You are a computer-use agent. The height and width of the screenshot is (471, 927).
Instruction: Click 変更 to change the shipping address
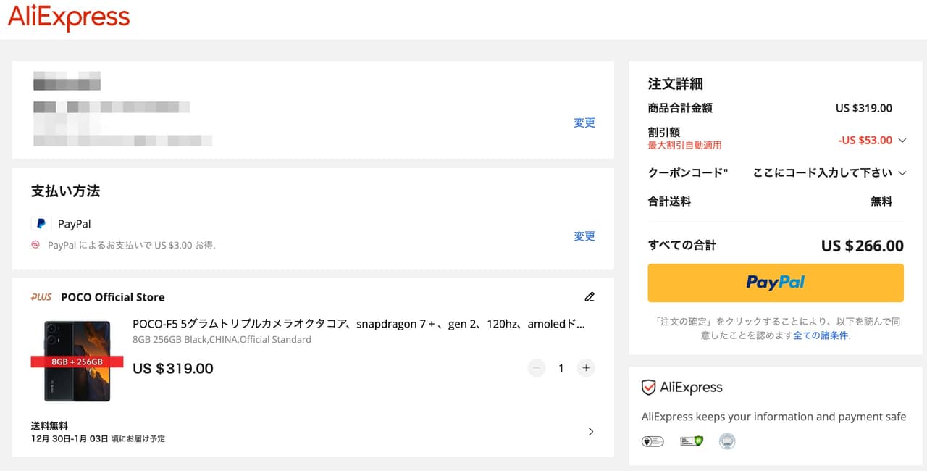coord(584,122)
